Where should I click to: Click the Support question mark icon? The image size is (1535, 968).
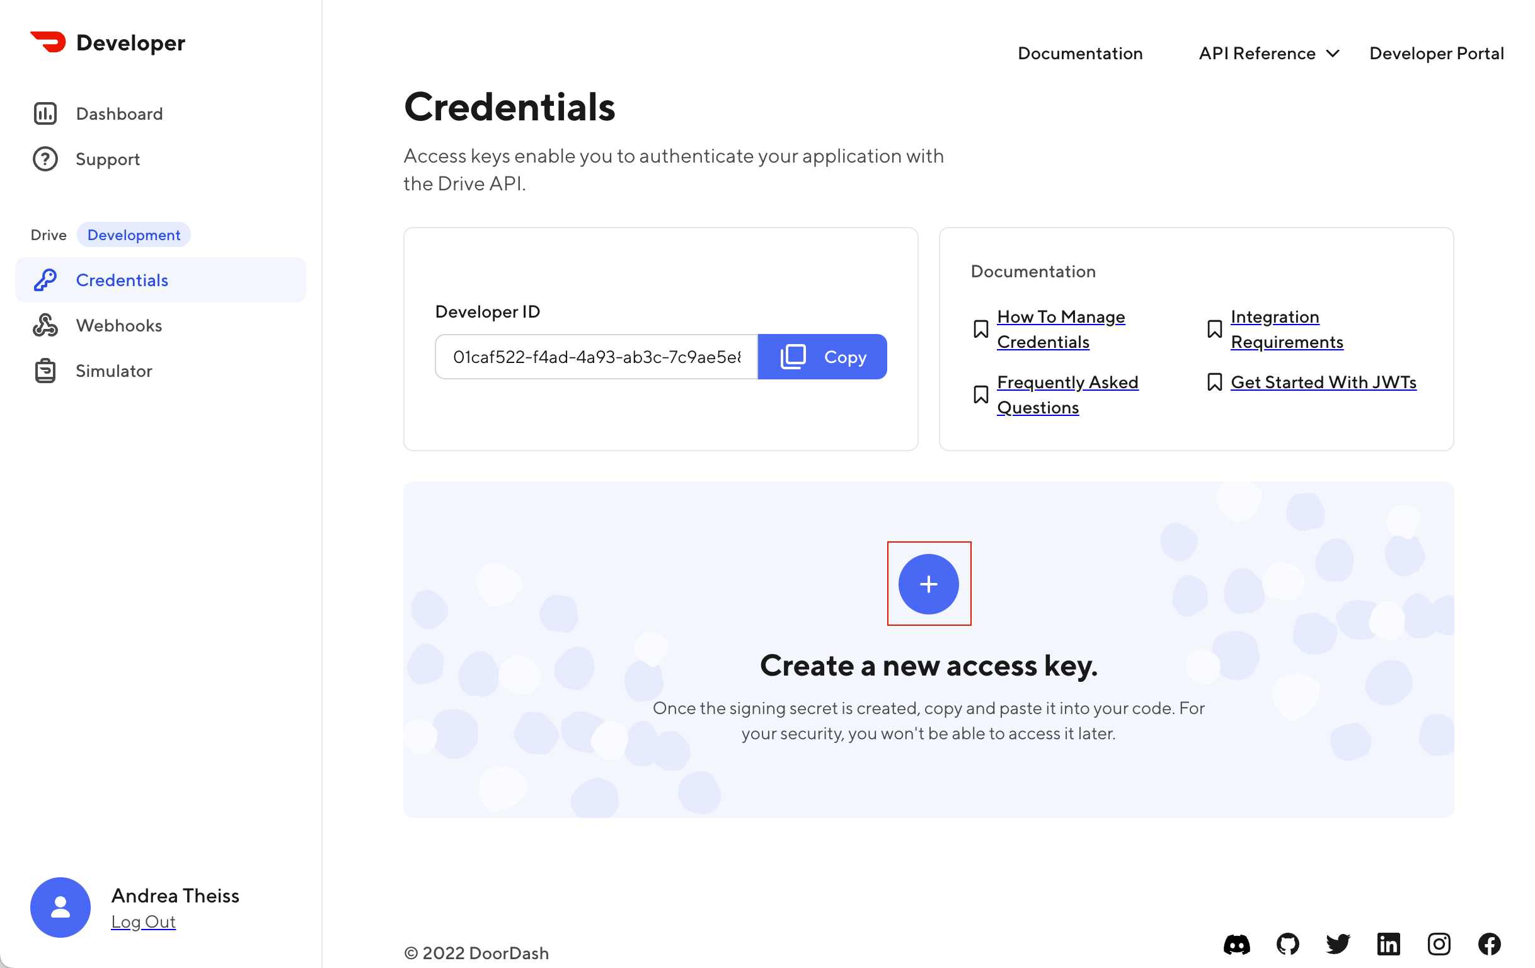pyautogui.click(x=43, y=158)
